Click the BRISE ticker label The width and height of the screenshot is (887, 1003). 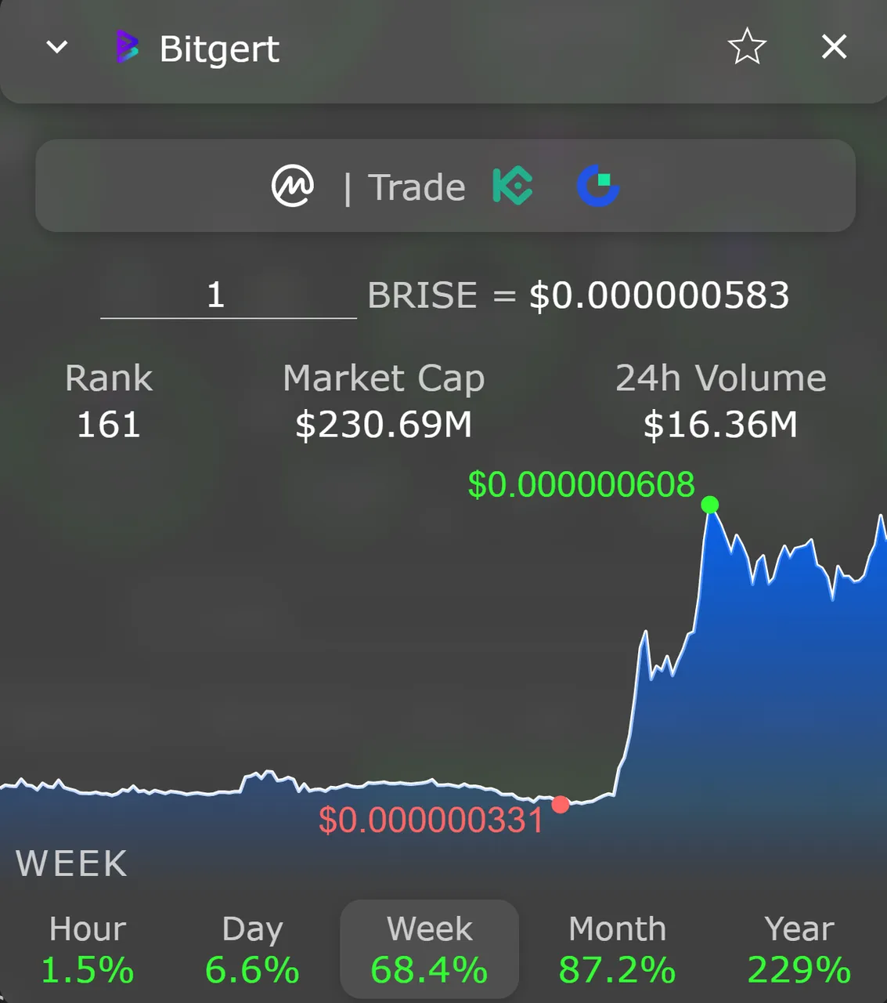(x=422, y=295)
